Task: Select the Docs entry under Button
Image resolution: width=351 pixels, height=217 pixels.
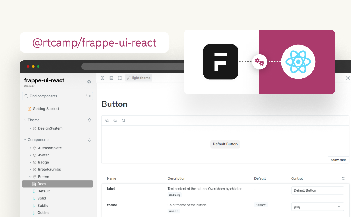Action: click(42, 184)
